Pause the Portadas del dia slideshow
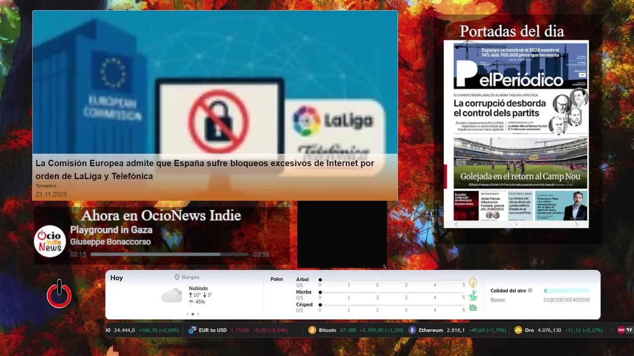This screenshot has width=634, height=356. click(x=516, y=224)
